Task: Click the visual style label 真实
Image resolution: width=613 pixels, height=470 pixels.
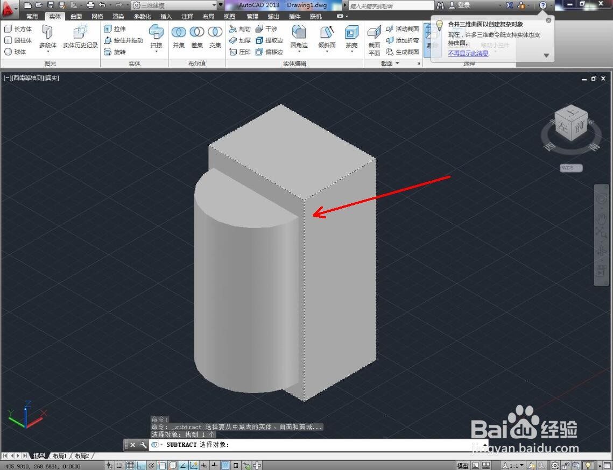Action: [x=52, y=78]
